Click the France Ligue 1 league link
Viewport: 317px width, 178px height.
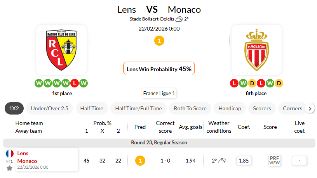coord(159,93)
